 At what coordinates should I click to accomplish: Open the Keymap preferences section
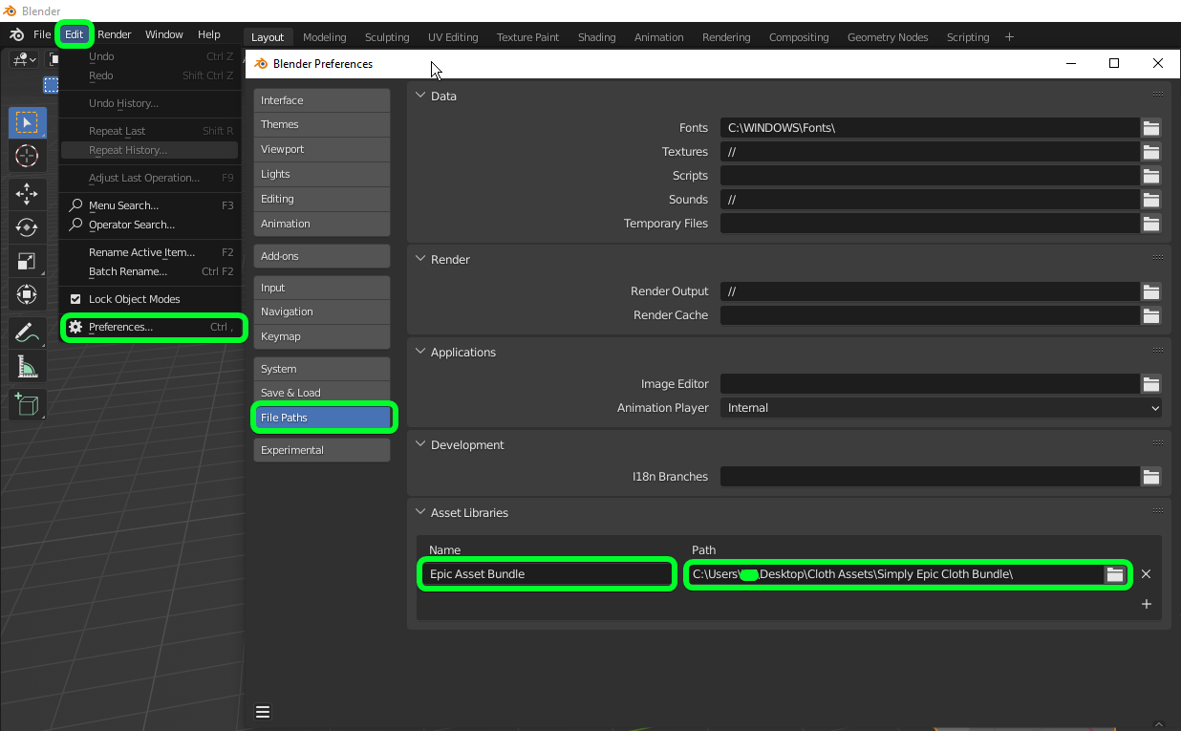pyautogui.click(x=322, y=336)
